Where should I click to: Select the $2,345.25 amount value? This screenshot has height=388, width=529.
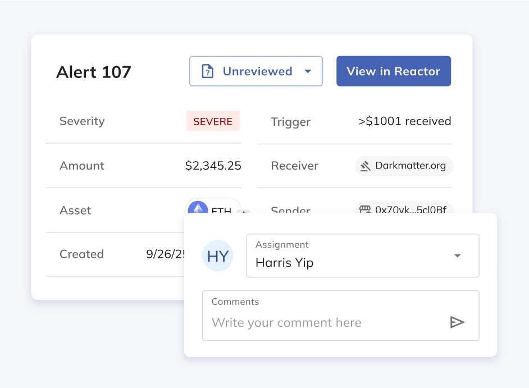point(213,166)
